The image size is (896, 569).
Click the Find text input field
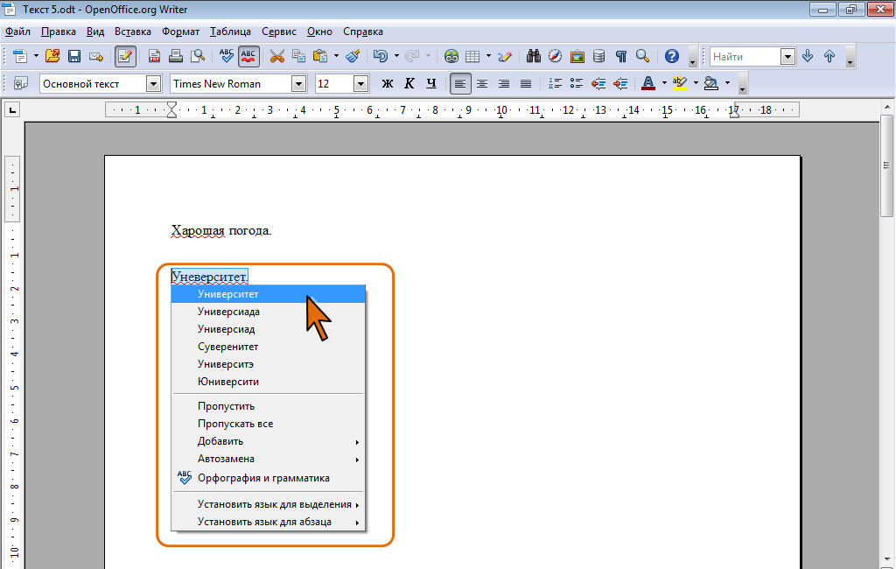pyautogui.click(x=745, y=57)
